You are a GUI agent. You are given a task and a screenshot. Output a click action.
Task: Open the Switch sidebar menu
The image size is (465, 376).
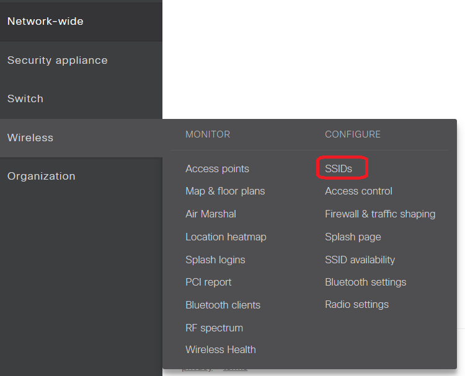point(25,99)
